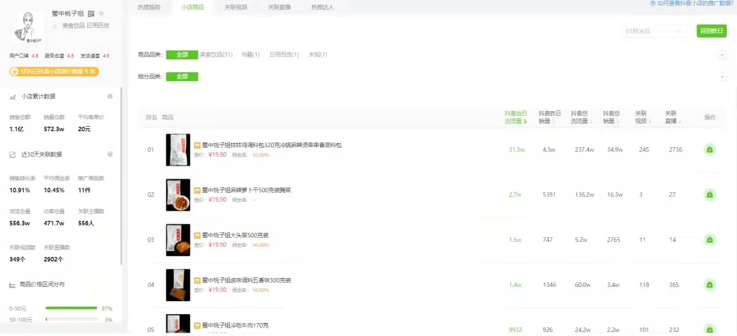Open product 蜀中桃子姐卤味调料五香味300克装
Viewport: 737px width, 336px height.
tap(247, 280)
